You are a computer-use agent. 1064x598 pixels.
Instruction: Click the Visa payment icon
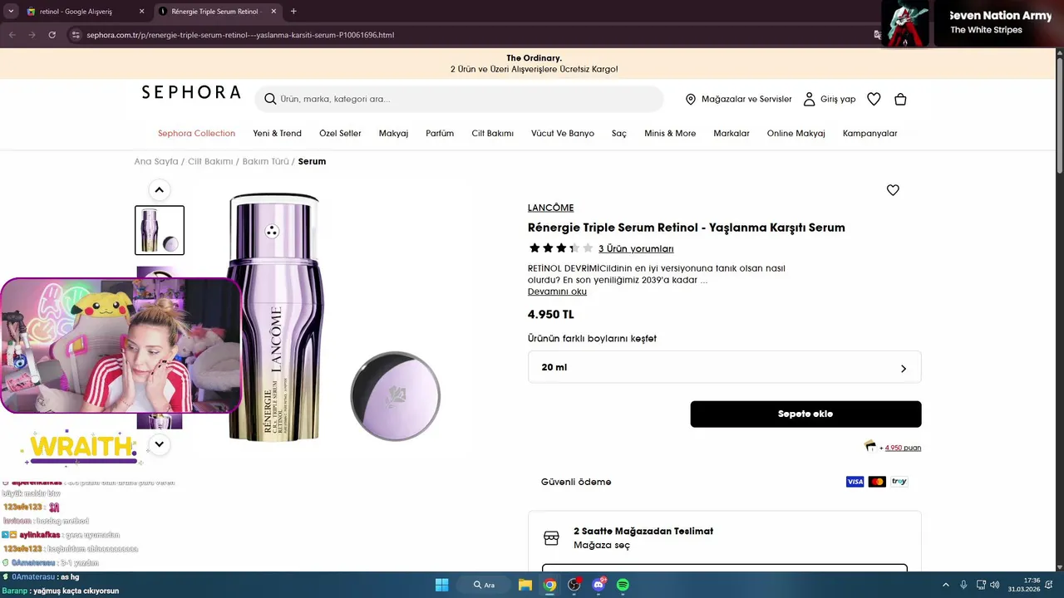855,482
